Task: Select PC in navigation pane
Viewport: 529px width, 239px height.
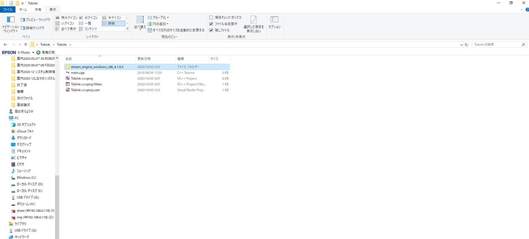Action: pyautogui.click(x=13, y=118)
